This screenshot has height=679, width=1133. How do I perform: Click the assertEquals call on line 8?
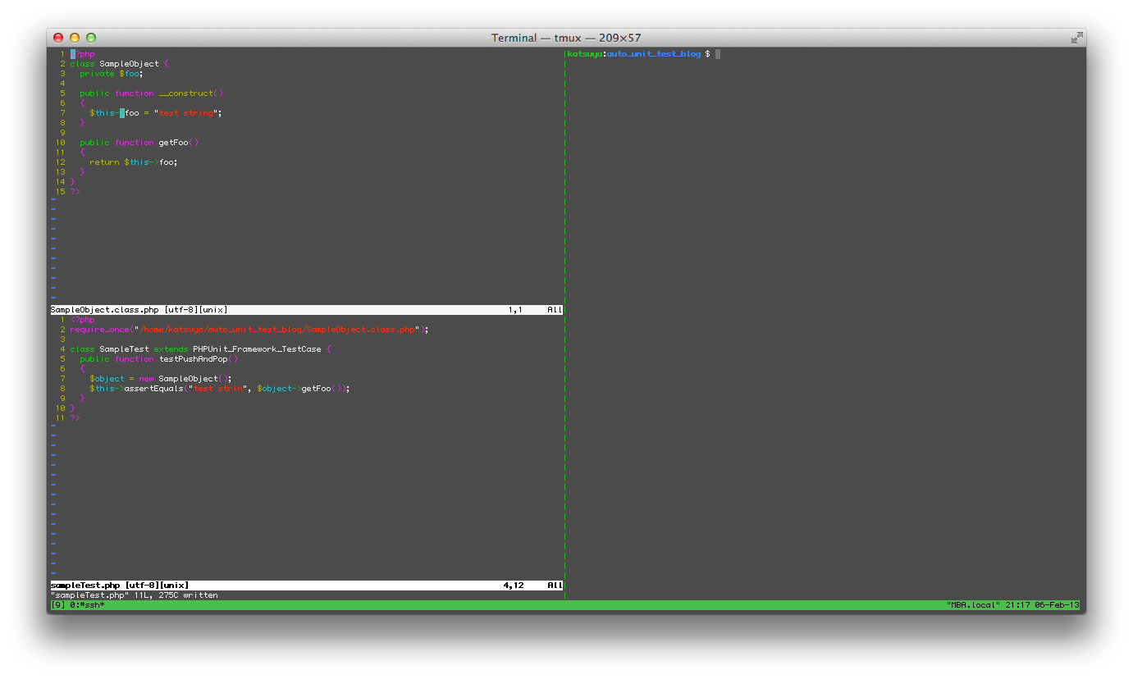coord(154,389)
